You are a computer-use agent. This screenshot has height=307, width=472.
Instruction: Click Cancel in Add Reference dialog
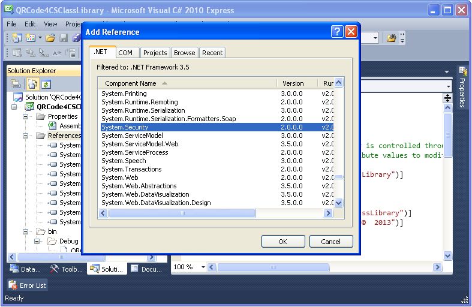coord(331,242)
